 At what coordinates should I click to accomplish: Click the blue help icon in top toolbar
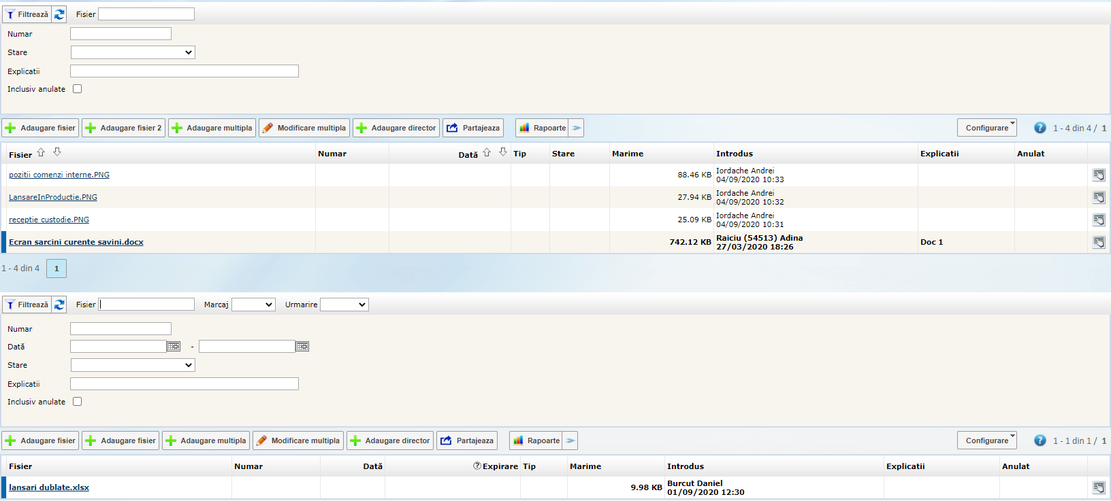[1040, 128]
